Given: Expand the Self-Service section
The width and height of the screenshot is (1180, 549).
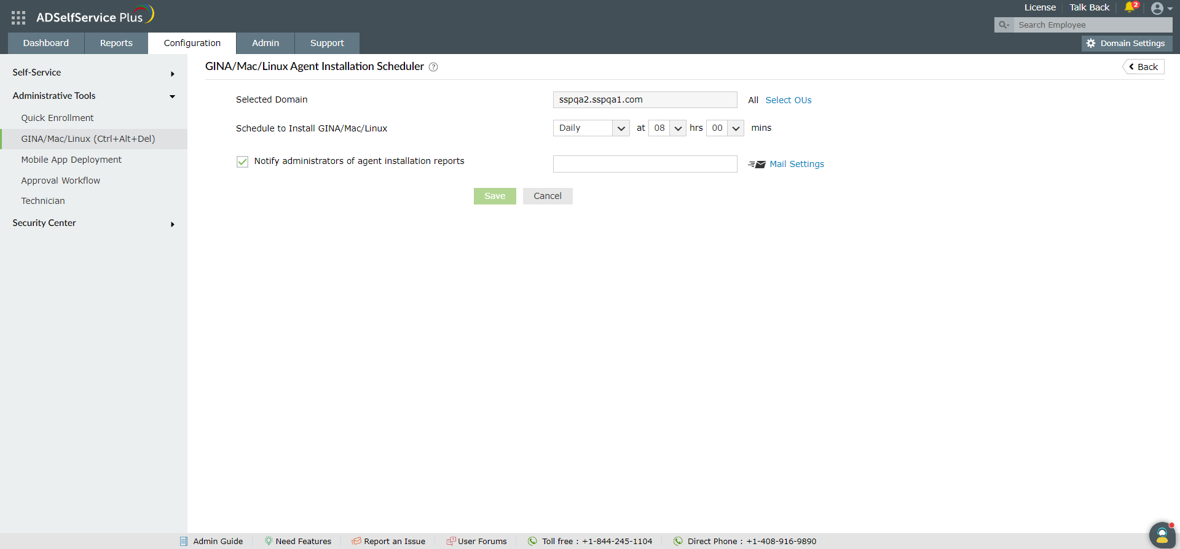Looking at the screenshot, I should coord(93,72).
